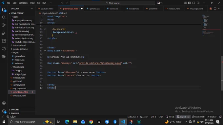Click the Customize Layout icon in title bar

click(x=185, y=3)
